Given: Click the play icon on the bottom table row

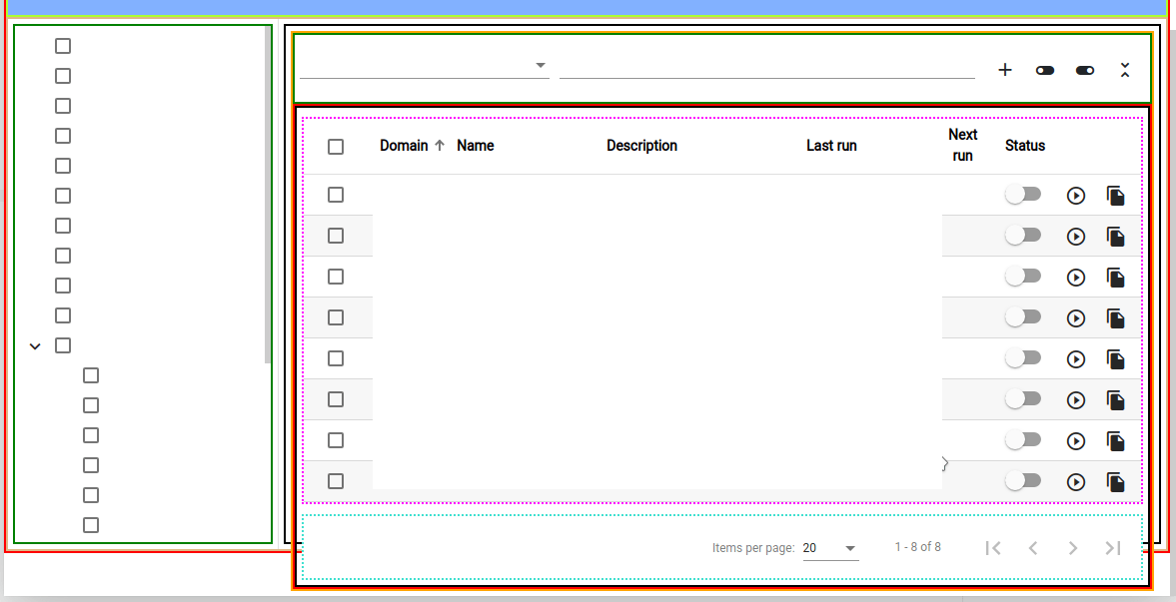Looking at the screenshot, I should tap(1076, 481).
